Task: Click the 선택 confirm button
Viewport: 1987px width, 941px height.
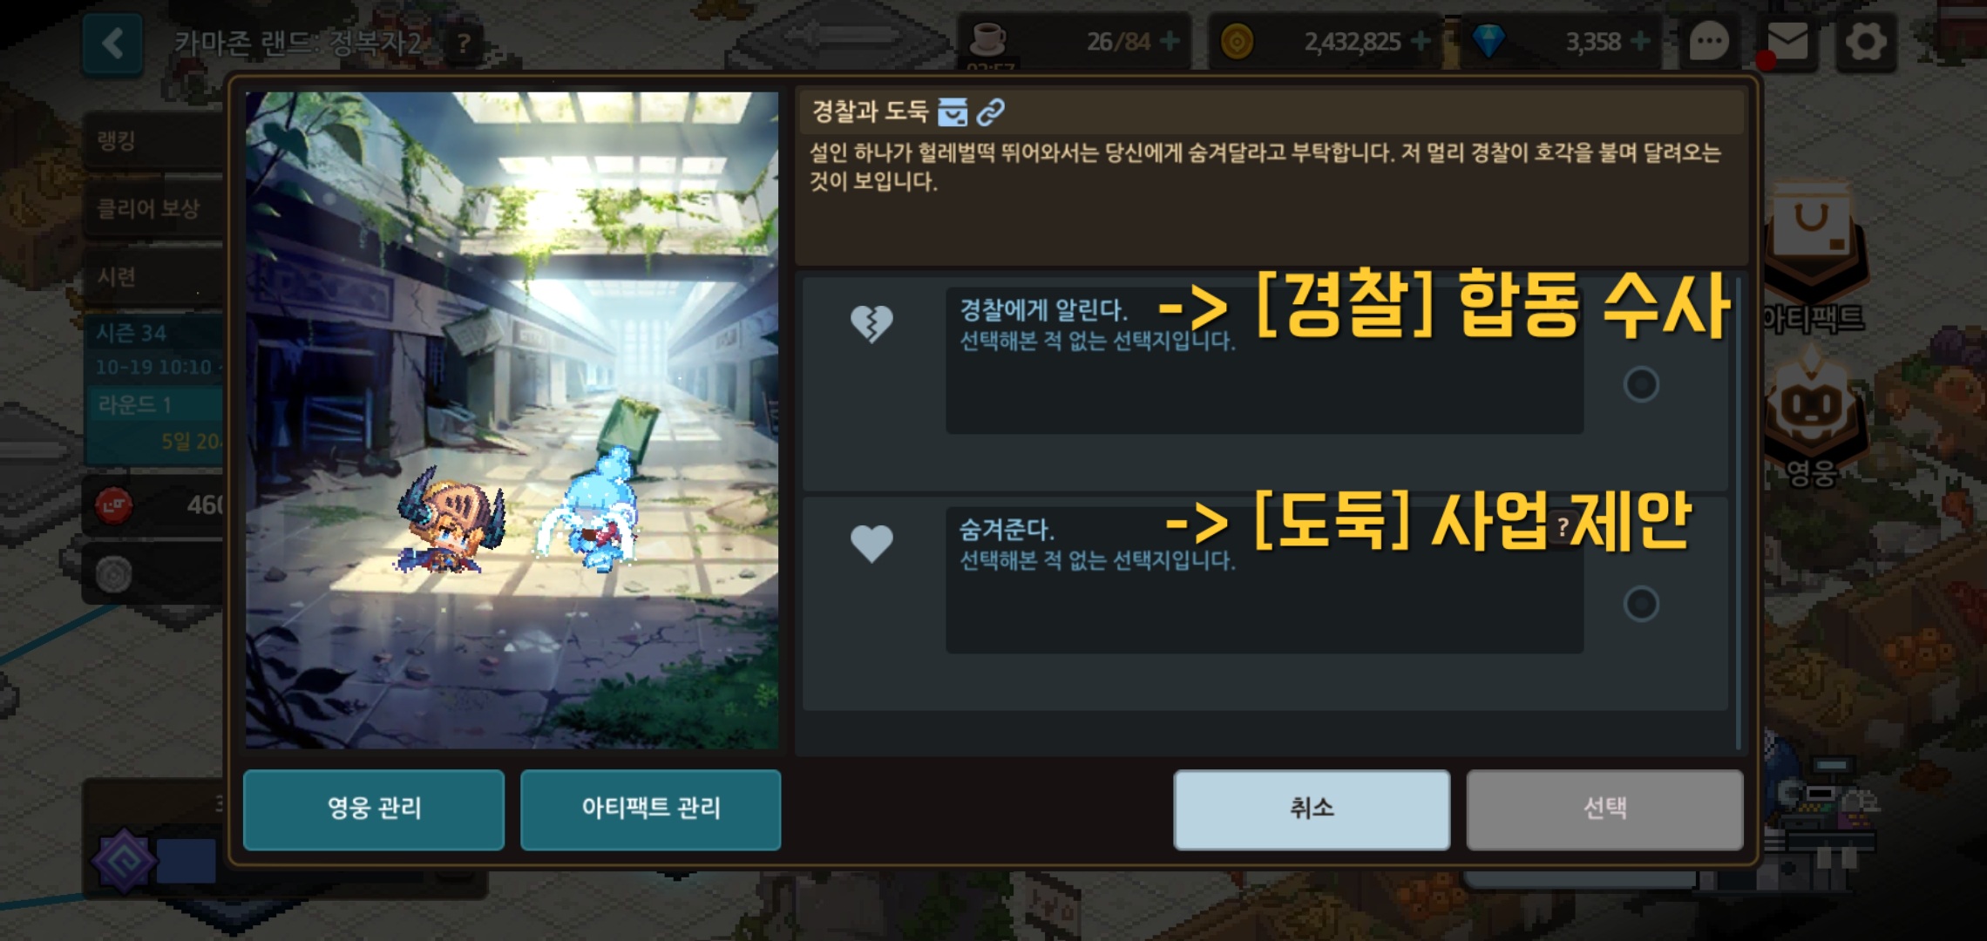Action: 1604,809
